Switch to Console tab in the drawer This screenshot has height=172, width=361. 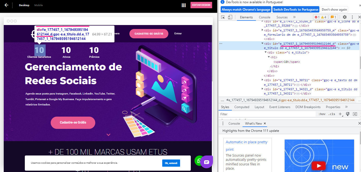point(234,124)
